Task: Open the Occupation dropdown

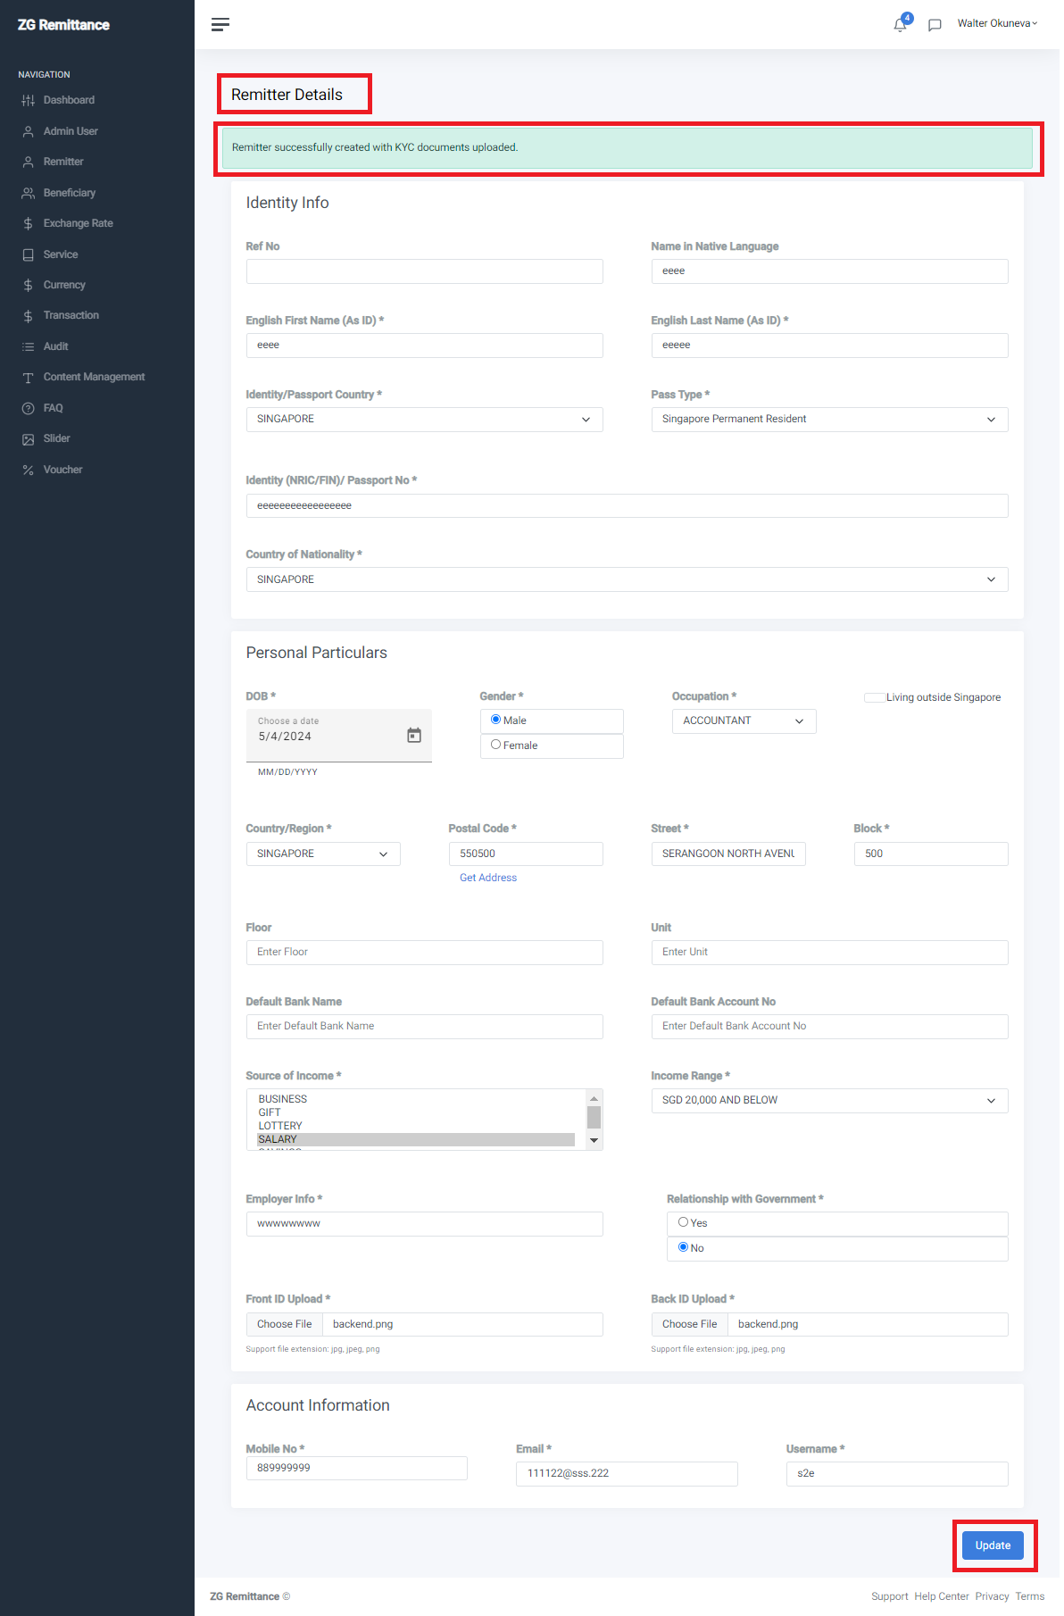Action: [744, 721]
